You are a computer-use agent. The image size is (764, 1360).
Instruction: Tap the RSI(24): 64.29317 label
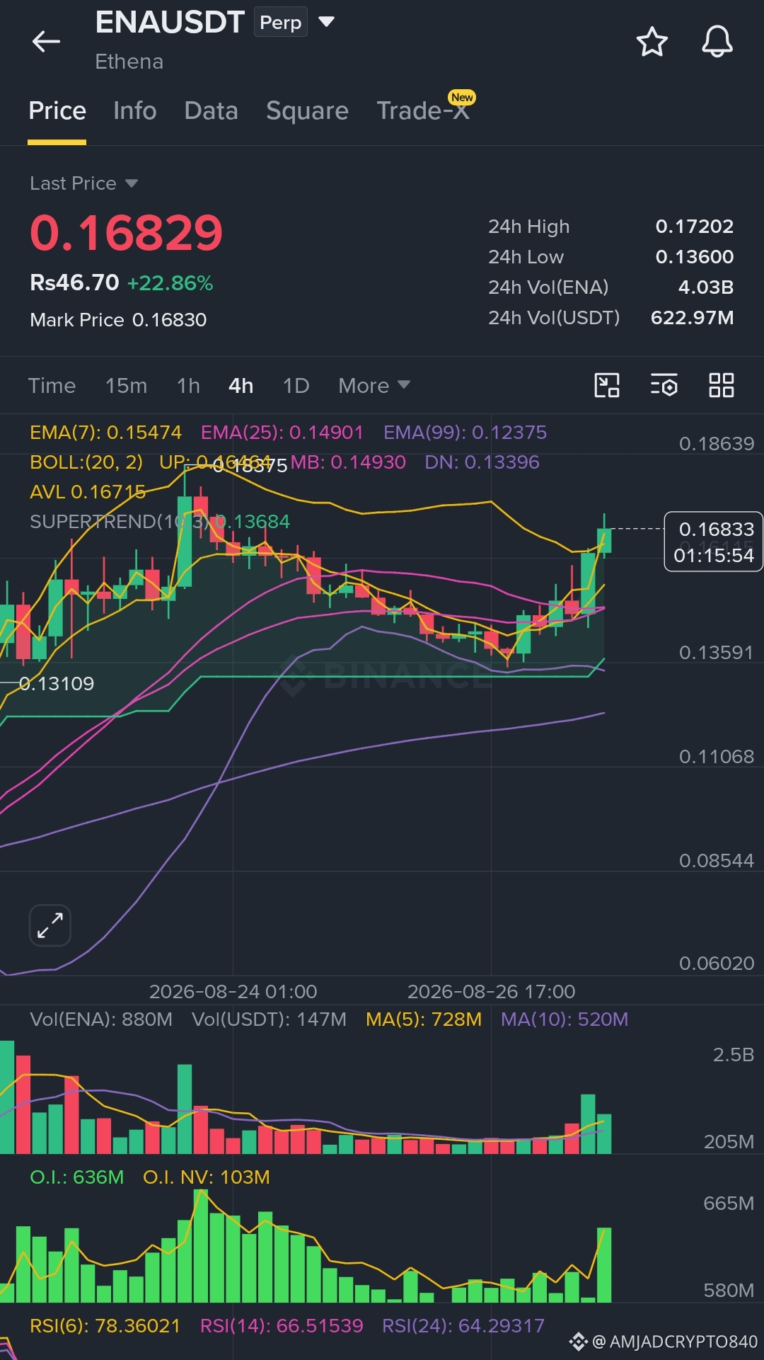[463, 1326]
